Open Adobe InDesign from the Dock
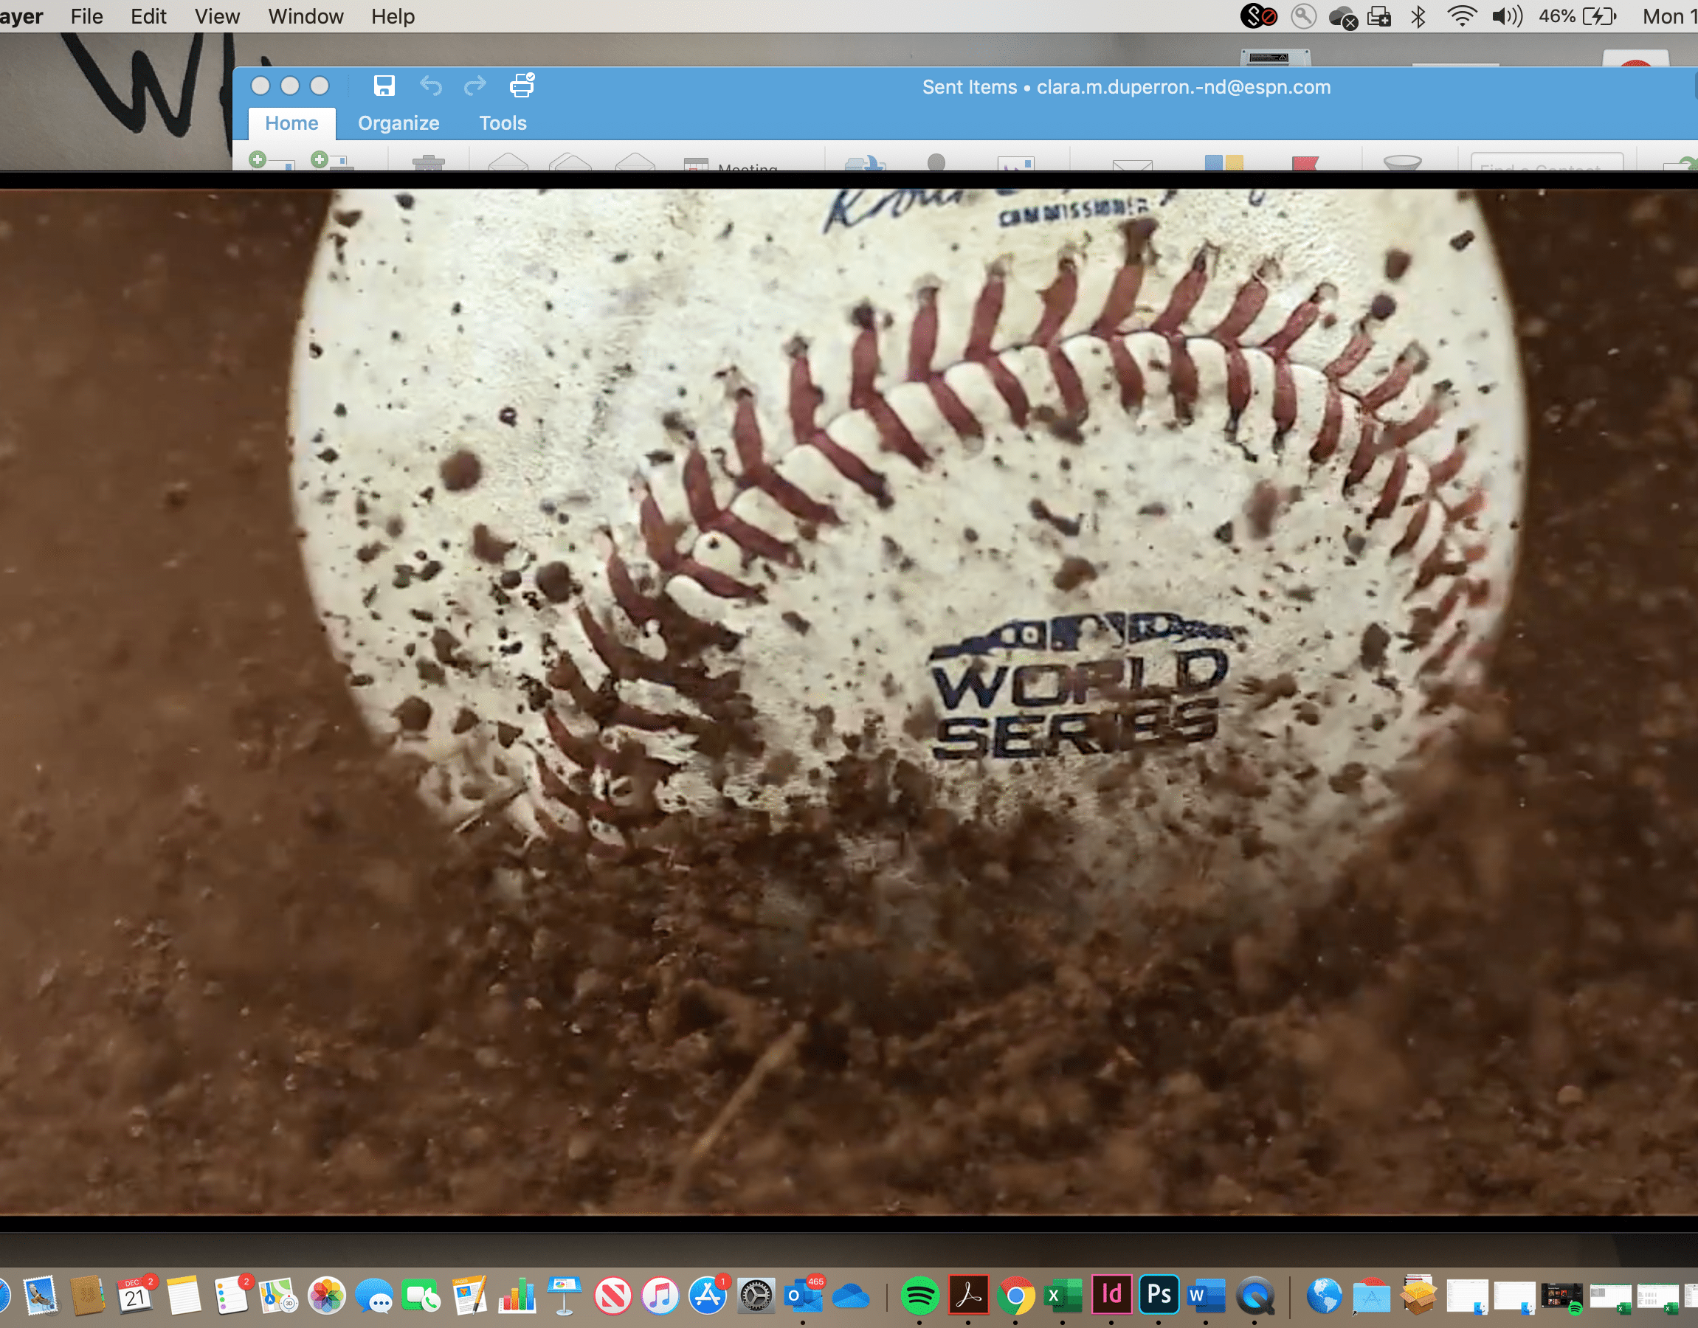 click(x=1111, y=1295)
